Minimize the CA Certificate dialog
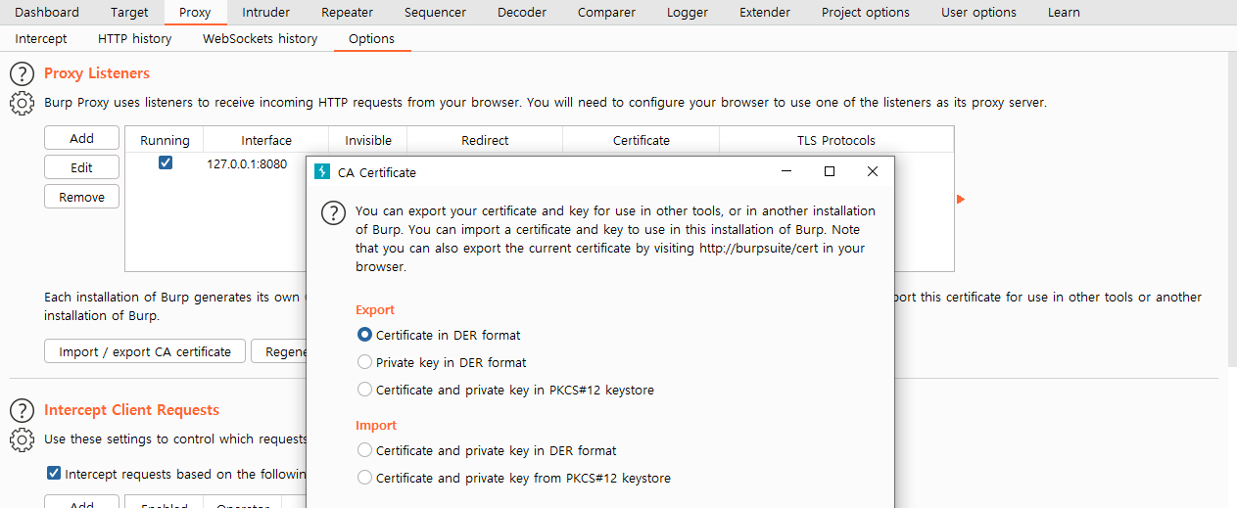The height and width of the screenshot is (508, 1237). pos(786,171)
